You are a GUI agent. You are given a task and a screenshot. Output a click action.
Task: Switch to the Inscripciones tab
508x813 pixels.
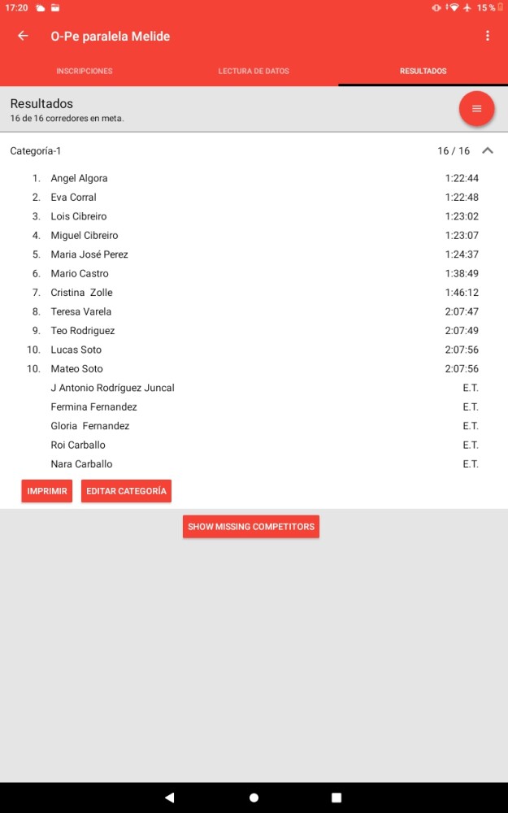85,72
